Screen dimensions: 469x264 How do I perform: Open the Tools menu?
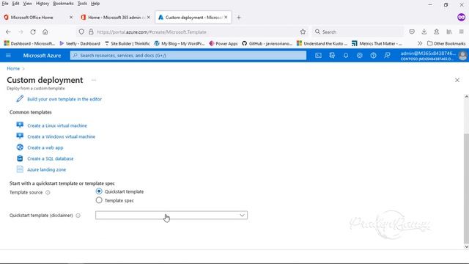(82, 4)
